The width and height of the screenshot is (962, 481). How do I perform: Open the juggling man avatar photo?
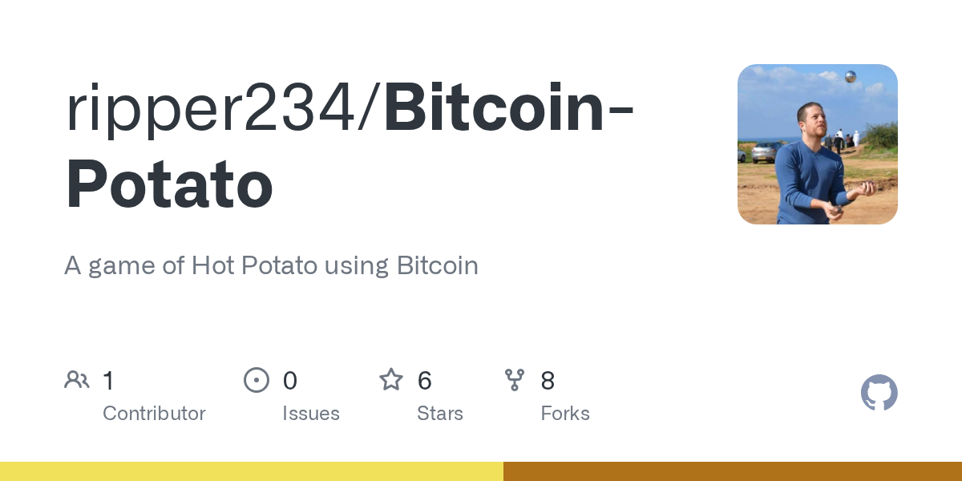tap(817, 144)
